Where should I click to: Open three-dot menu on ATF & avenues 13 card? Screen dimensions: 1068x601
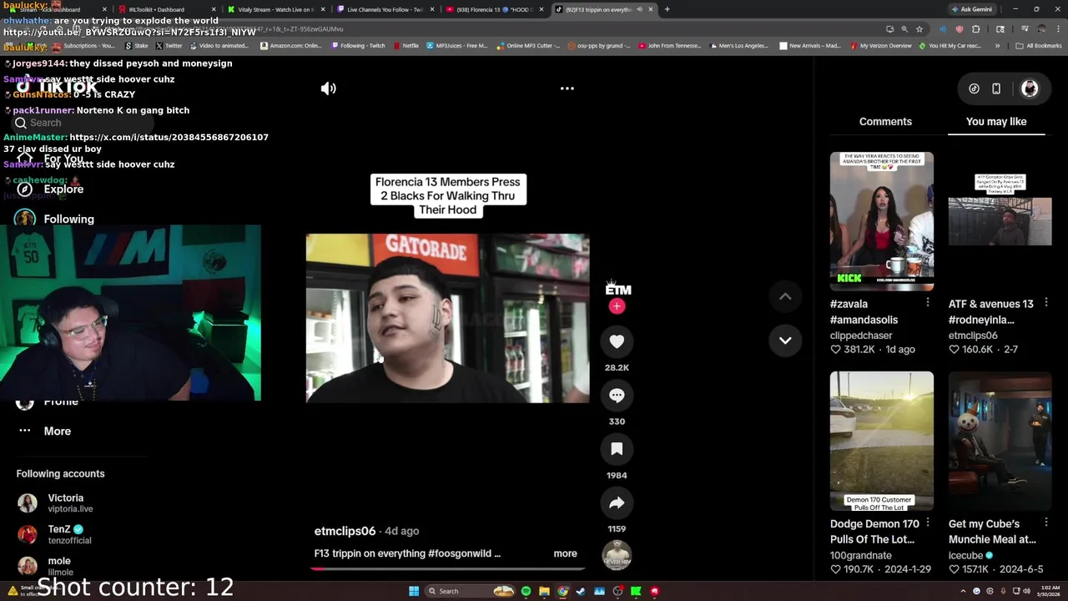(1046, 303)
